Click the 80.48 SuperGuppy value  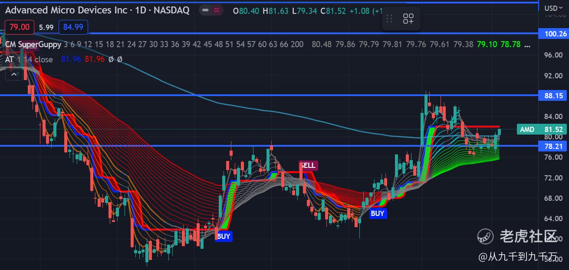322,44
